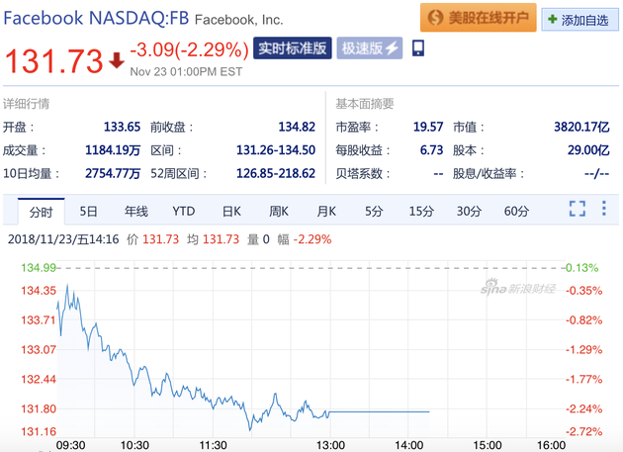This screenshot has width=623, height=452.
Task: Open the vertical three-dot chart menu
Action: tap(604, 209)
